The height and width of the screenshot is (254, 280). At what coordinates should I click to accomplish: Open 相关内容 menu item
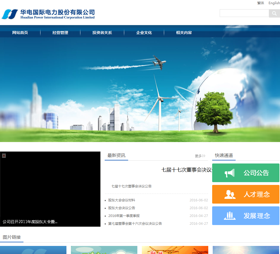click(x=184, y=33)
